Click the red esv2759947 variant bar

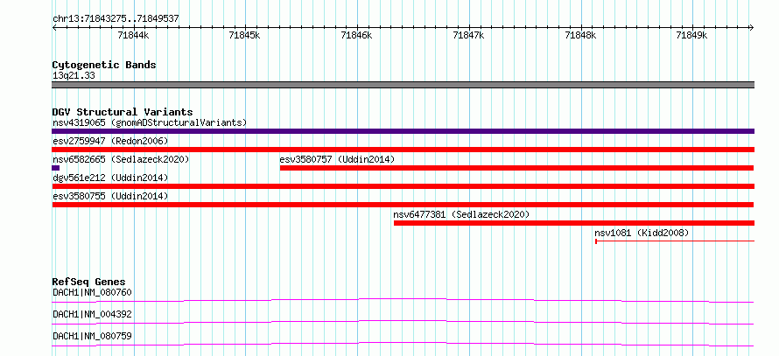(403, 150)
